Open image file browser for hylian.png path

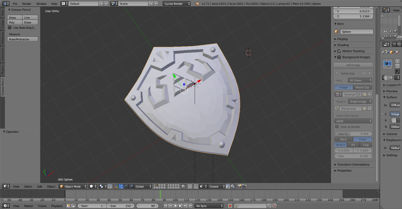pyautogui.click(x=364, y=108)
